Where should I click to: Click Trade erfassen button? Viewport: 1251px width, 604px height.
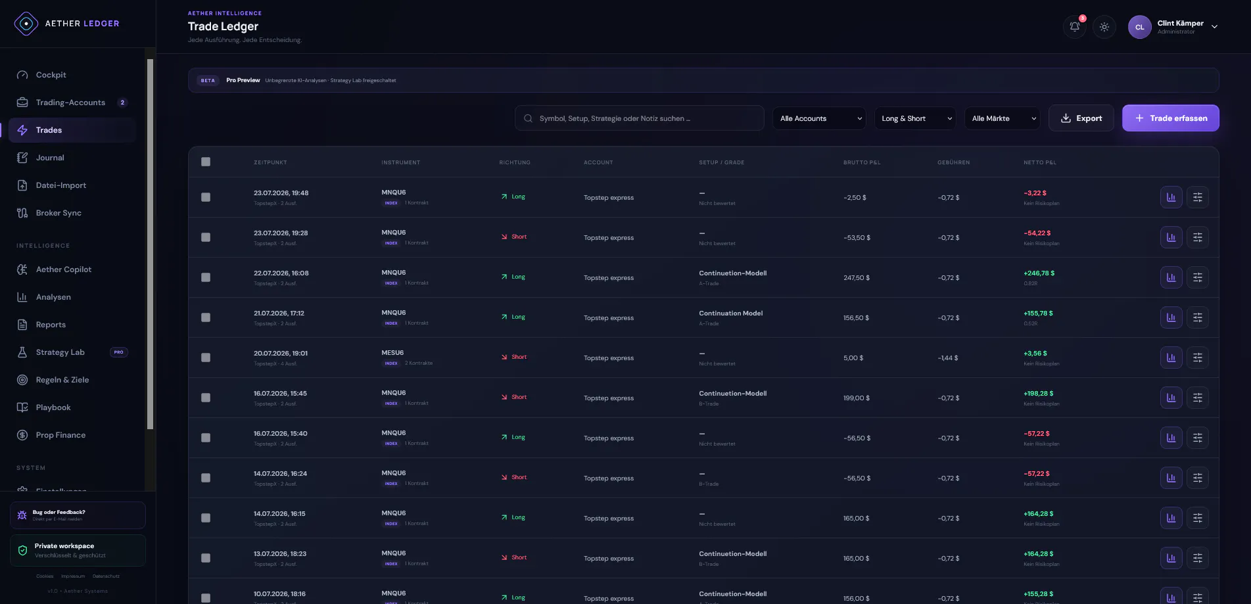tap(1171, 118)
